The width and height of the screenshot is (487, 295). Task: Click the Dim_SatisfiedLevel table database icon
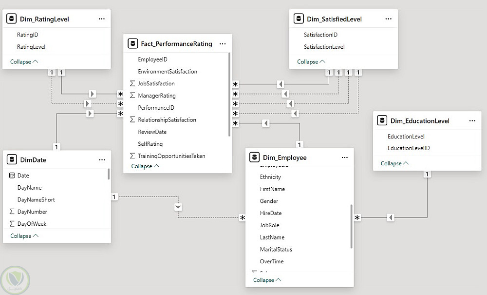pos(299,19)
